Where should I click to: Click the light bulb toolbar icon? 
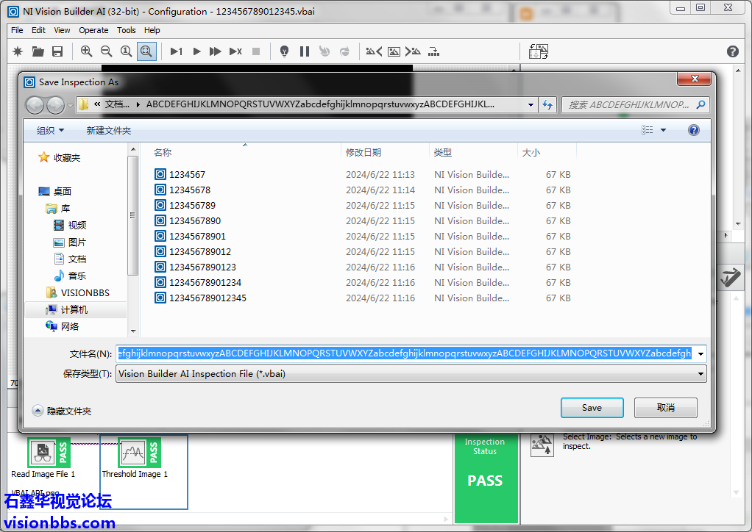pos(284,51)
